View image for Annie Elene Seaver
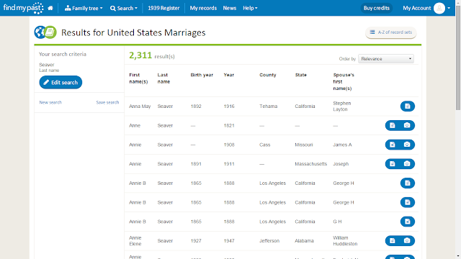Screen dimensions: 461x259 407,241
